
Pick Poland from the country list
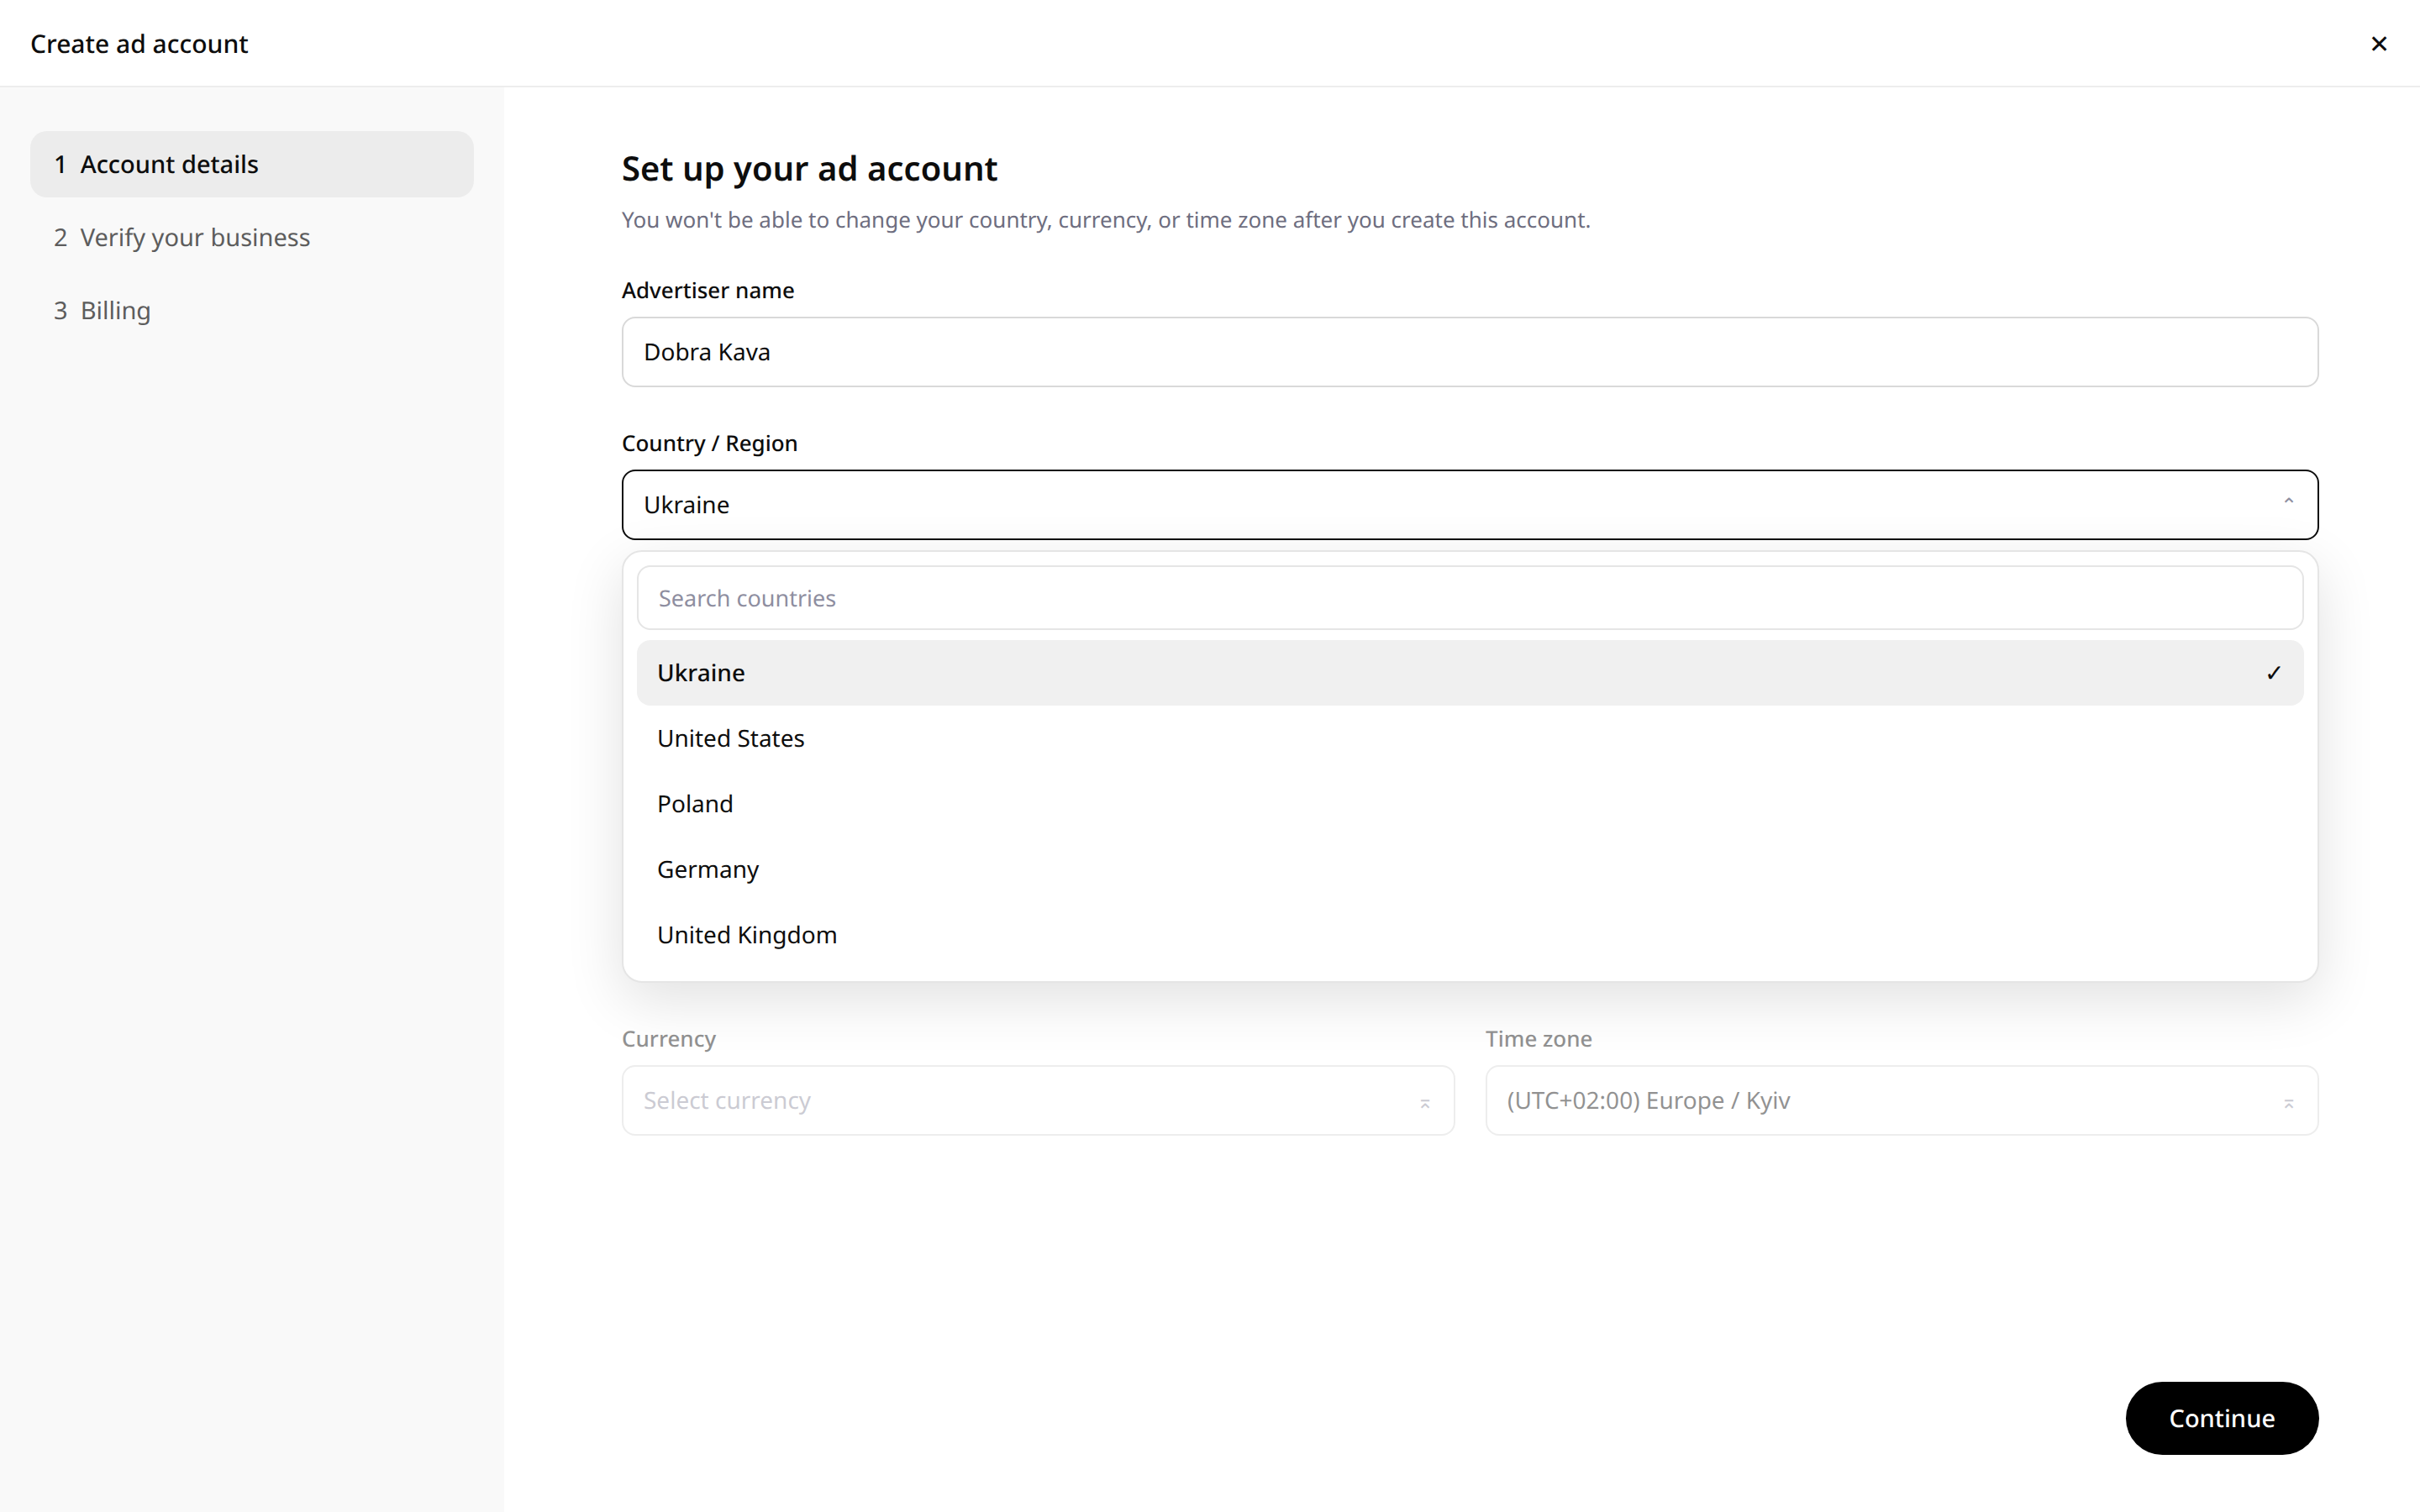(1469, 804)
